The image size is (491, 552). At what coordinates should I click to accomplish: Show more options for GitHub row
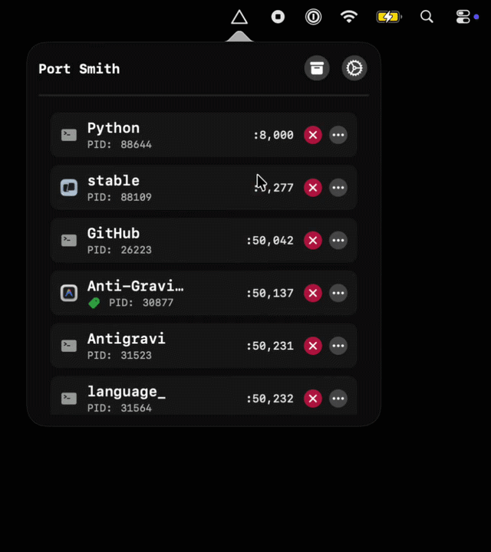pyautogui.click(x=338, y=241)
